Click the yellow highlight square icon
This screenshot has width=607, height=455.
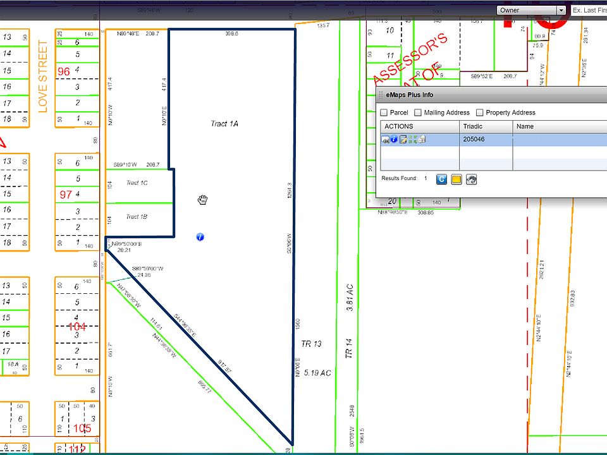tap(457, 179)
